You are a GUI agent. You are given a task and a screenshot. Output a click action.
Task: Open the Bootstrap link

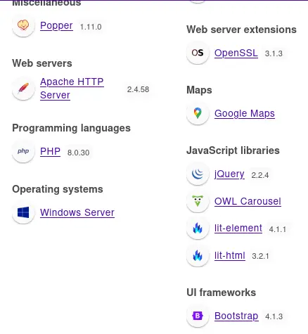coord(236,316)
